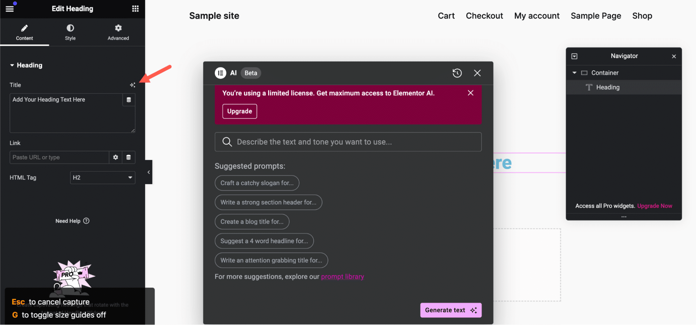The image size is (696, 325).
Task: View AI prompt history via clock icon
Action: tap(457, 73)
